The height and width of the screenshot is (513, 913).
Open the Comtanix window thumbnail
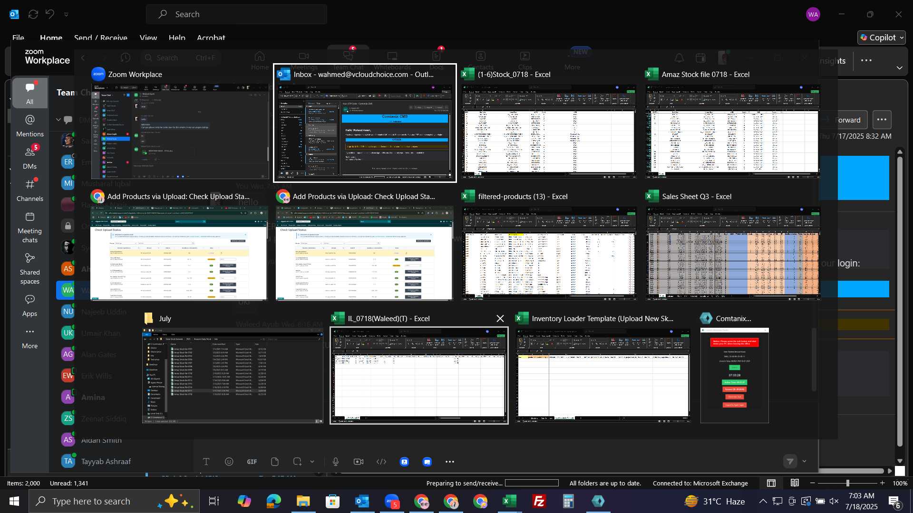(x=734, y=376)
